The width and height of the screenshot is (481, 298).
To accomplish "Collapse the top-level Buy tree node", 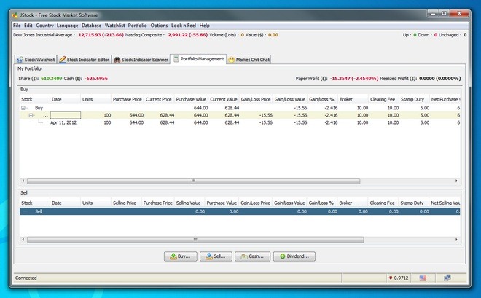I will tap(23, 108).
